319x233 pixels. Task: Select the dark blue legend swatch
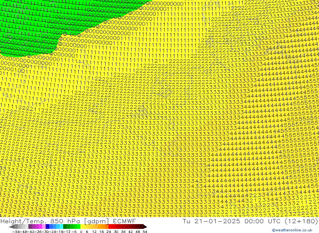pos(48,227)
